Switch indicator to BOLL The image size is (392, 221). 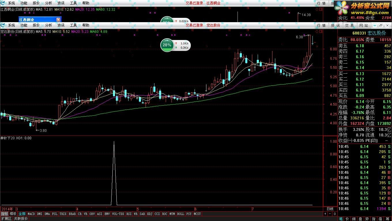tap(180, 214)
